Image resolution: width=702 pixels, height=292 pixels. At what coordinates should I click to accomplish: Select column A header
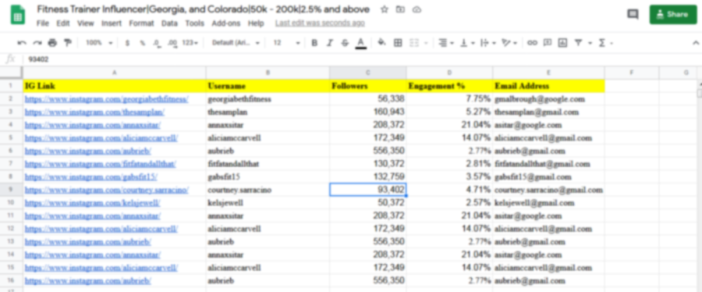115,73
